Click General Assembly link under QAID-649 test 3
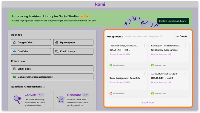The height and width of the screenshot is (113, 200). coord(161,82)
